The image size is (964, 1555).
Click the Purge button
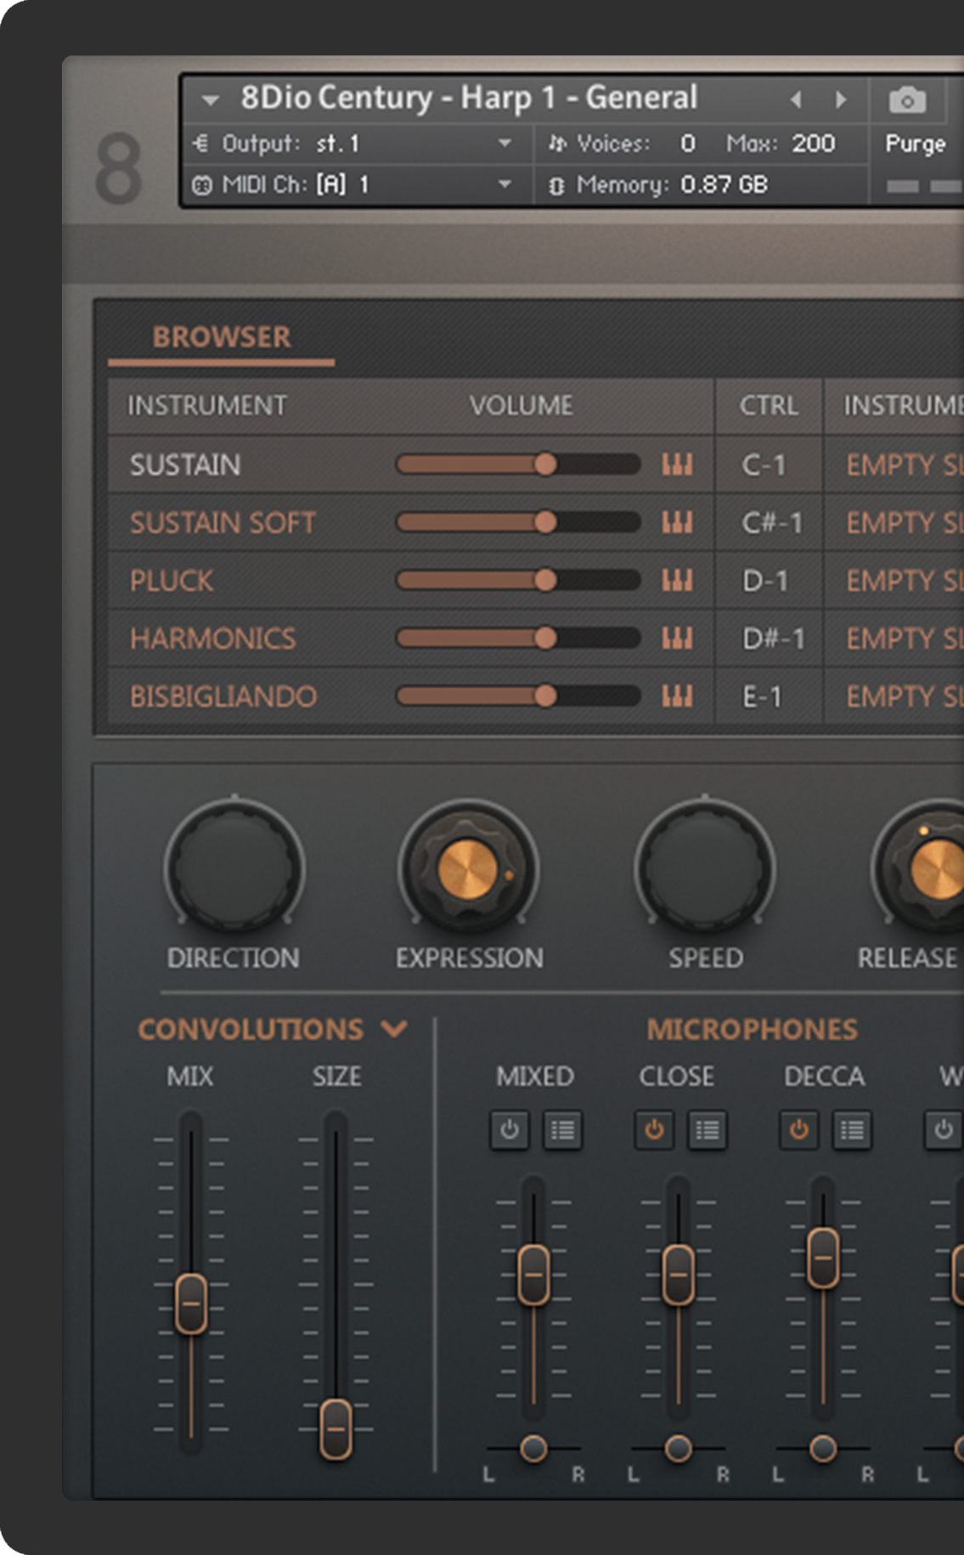pyautogui.click(x=915, y=144)
